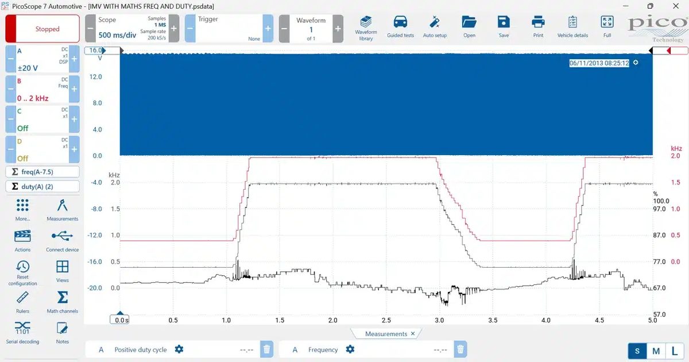Open Math channels
This screenshot has height=362, width=689.
(x=63, y=302)
